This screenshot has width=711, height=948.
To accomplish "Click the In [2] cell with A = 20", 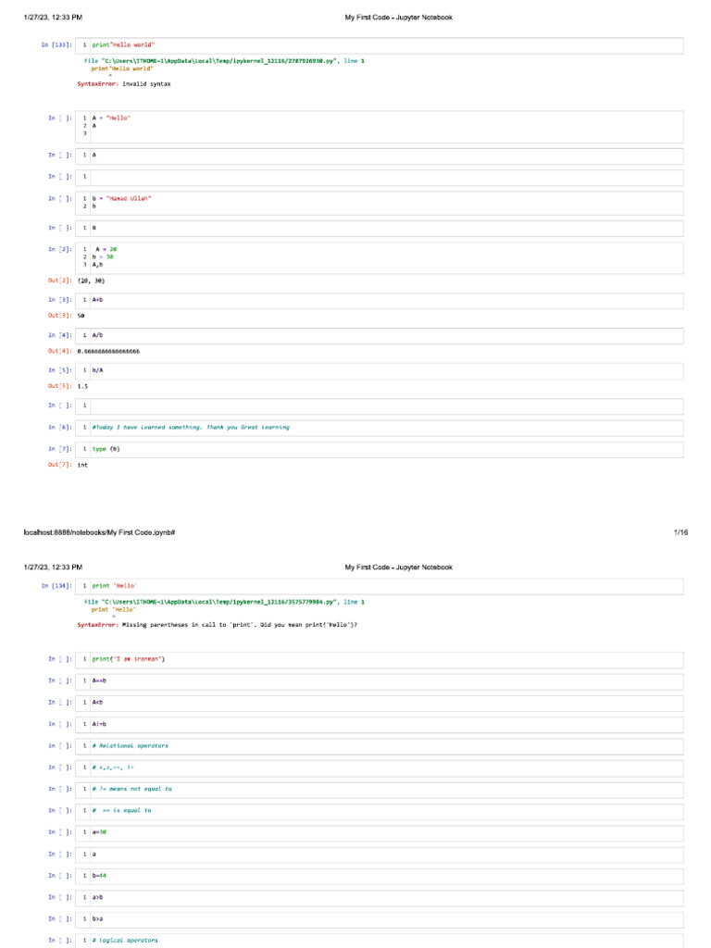I will point(379,257).
